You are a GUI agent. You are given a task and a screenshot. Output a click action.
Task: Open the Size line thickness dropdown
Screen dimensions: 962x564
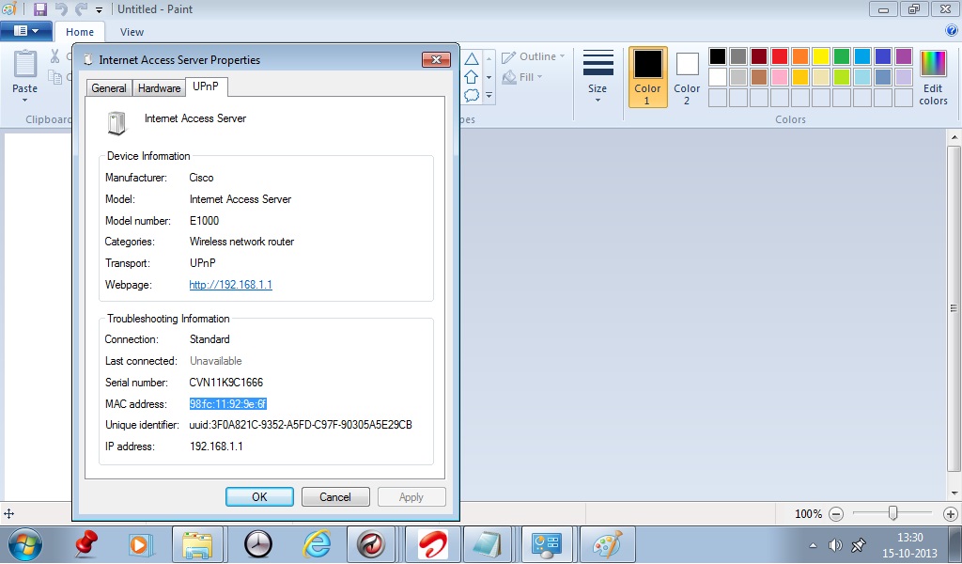pyautogui.click(x=597, y=77)
